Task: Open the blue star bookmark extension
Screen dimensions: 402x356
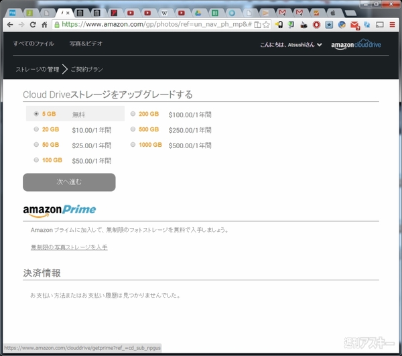Action: coord(329,25)
